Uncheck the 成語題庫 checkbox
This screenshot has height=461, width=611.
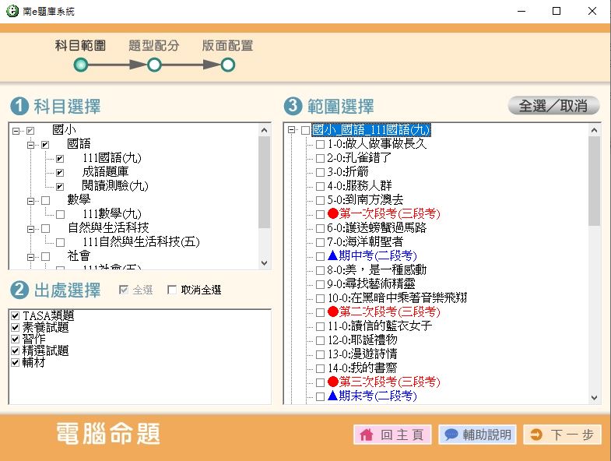60,172
